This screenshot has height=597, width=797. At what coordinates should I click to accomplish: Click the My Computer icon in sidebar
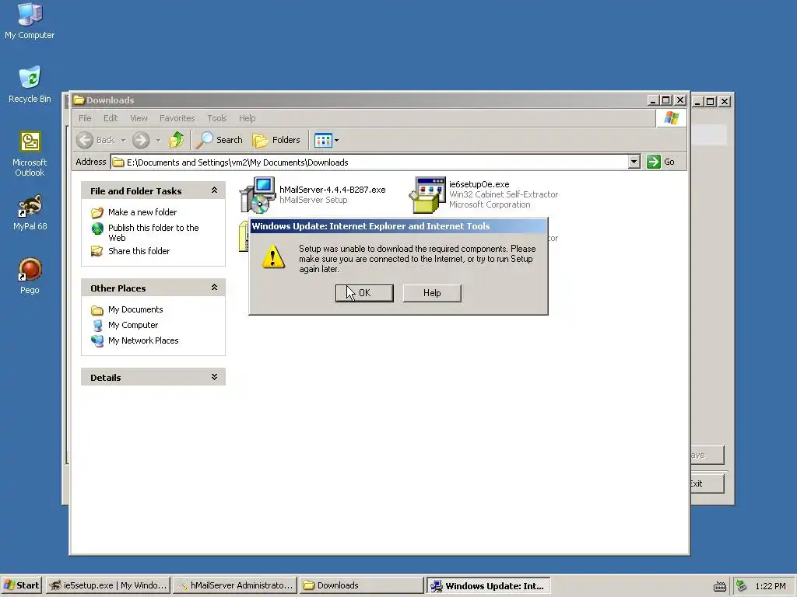coord(97,325)
